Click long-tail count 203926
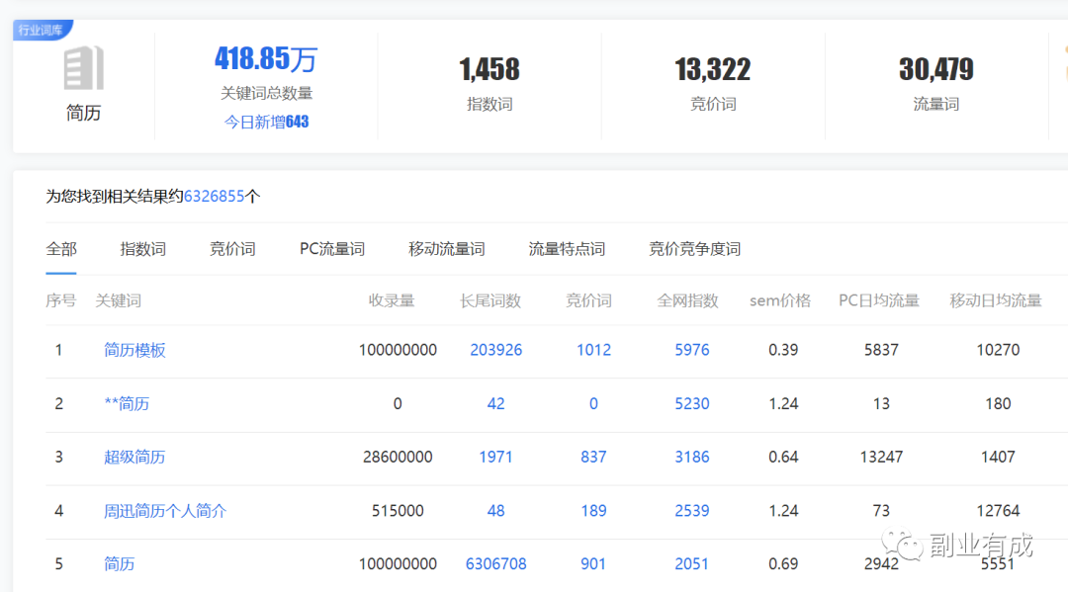 pos(495,350)
